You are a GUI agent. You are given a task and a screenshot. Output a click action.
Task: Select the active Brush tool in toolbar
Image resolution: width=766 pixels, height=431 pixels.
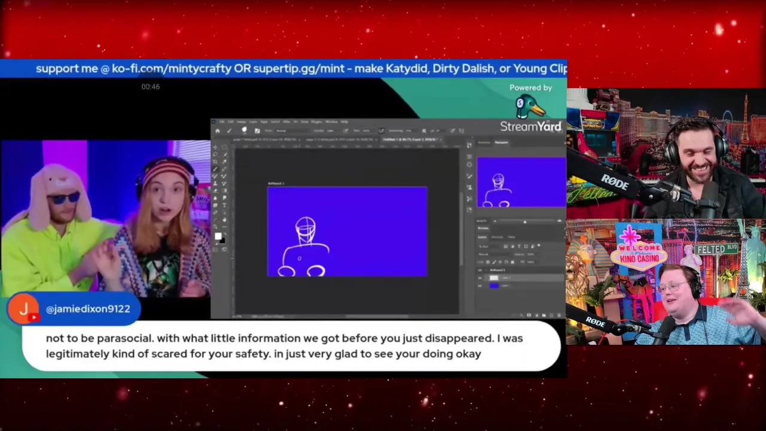[215, 169]
